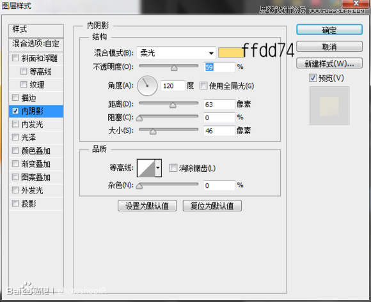Image resolution: width=371 pixels, height=302 pixels.
Task: Enable the 投影 checkbox
Action: (15, 203)
